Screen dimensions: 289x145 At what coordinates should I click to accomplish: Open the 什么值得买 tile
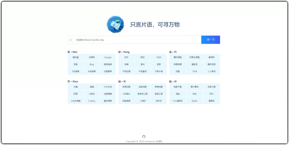click(178, 101)
